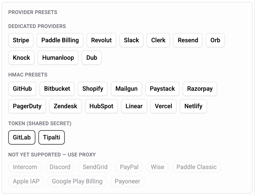
Task: Select the Shopify HMAC preset
Action: 93,89
